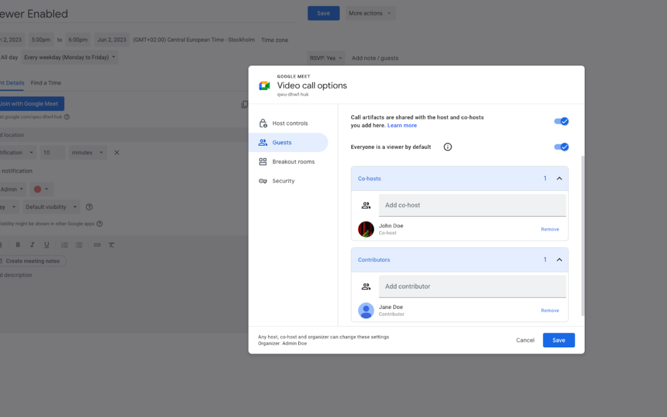Open the info icon beside viewer by default
The width and height of the screenshot is (667, 417).
448,147
